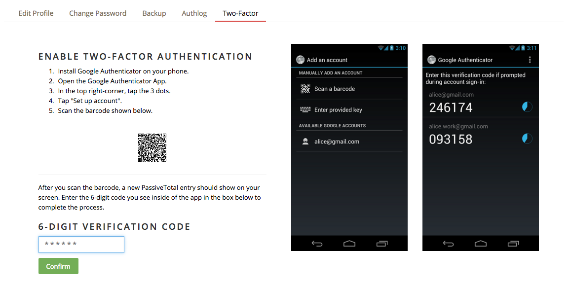Click the '6-Digit Verification Code' heading

114,227
